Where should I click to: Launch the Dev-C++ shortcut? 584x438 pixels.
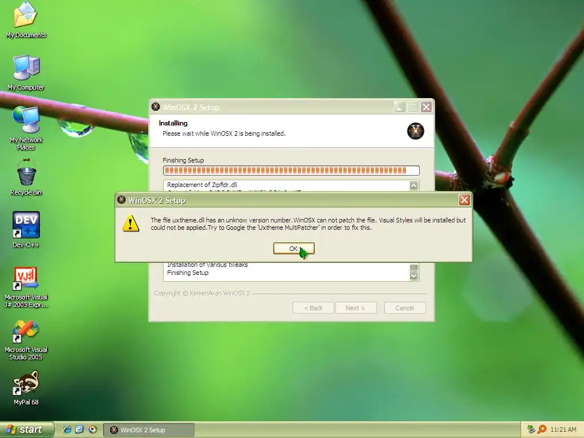pyautogui.click(x=26, y=230)
